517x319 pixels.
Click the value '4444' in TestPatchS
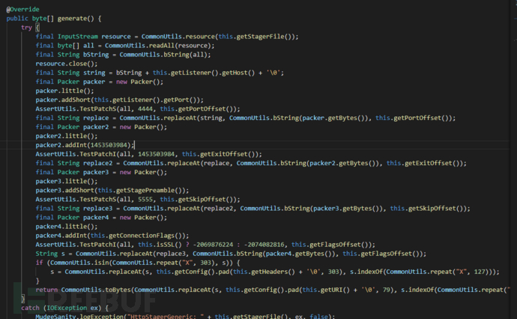click(145, 109)
